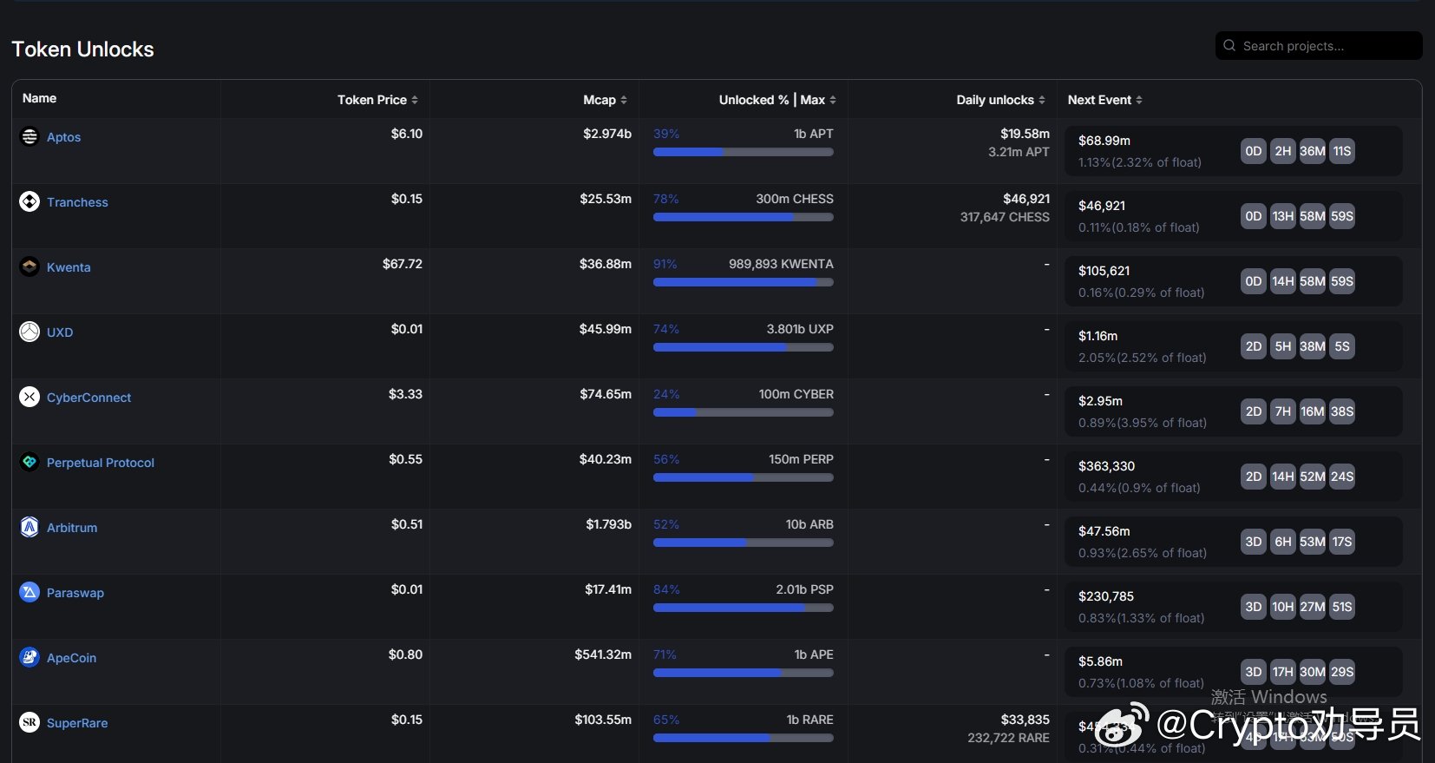Click the CyberConnect token logo icon
This screenshot has height=763, width=1435.
click(x=29, y=397)
